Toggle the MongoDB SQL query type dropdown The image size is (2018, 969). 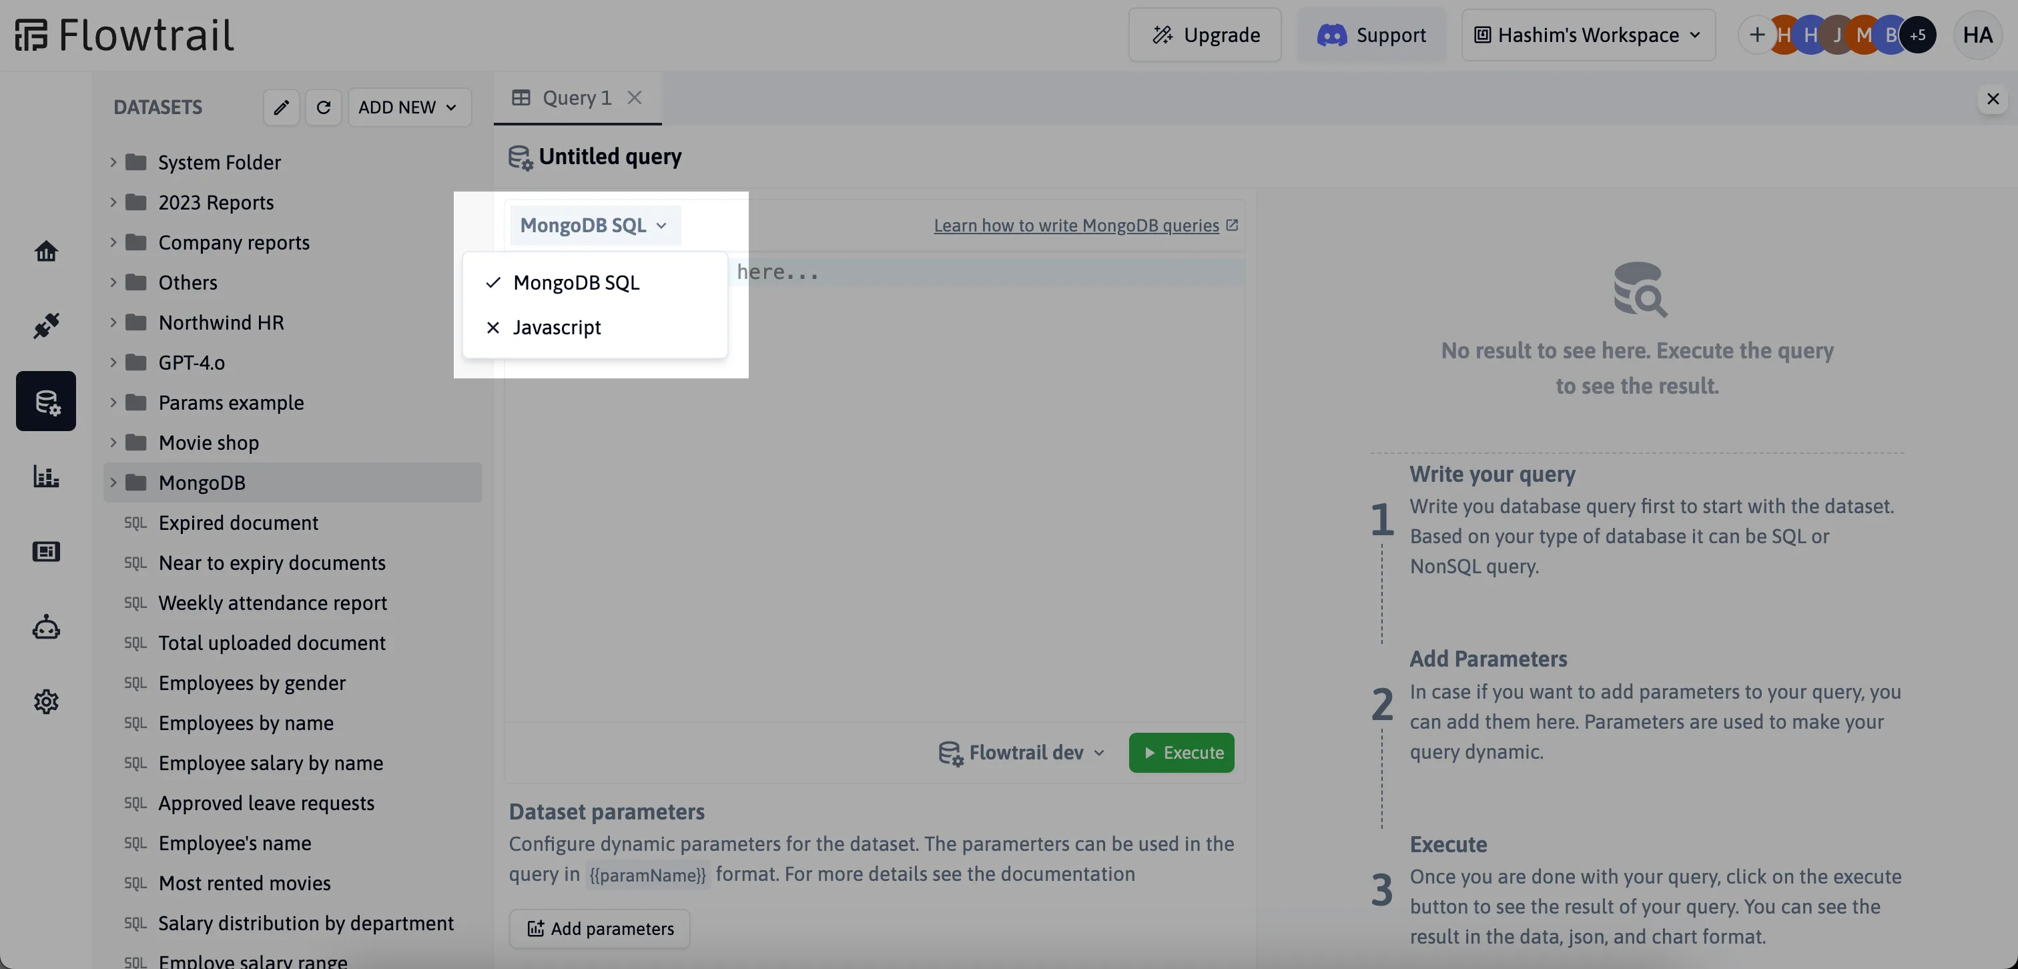tap(594, 226)
